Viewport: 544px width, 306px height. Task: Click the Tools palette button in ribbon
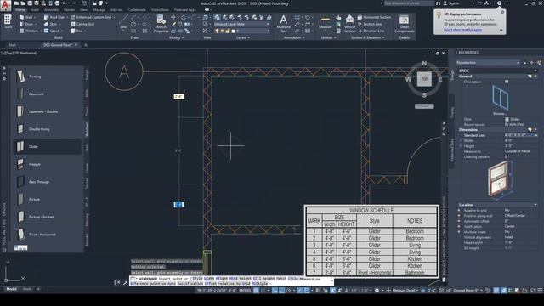click(8, 23)
